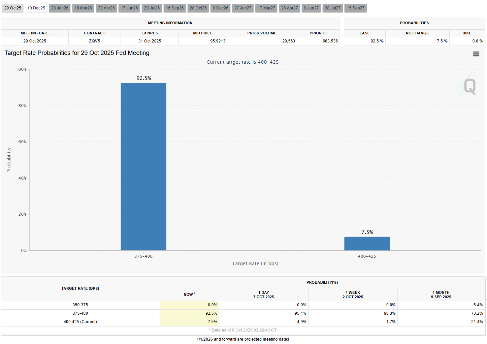Click the ZQV5 contract cell

coord(95,41)
